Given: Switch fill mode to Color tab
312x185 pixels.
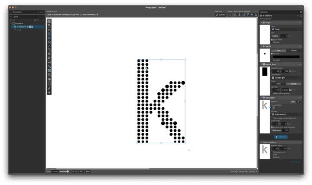Looking at the screenshot, I should click(x=279, y=51).
